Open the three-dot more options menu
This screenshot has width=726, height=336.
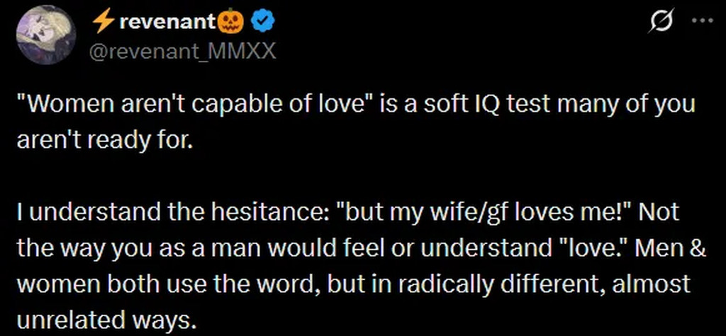click(x=701, y=21)
